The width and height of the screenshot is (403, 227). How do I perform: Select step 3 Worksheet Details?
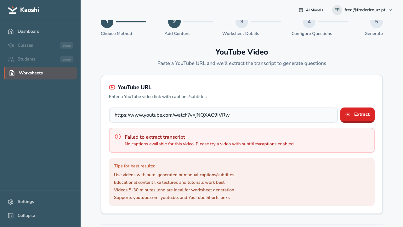(241, 23)
